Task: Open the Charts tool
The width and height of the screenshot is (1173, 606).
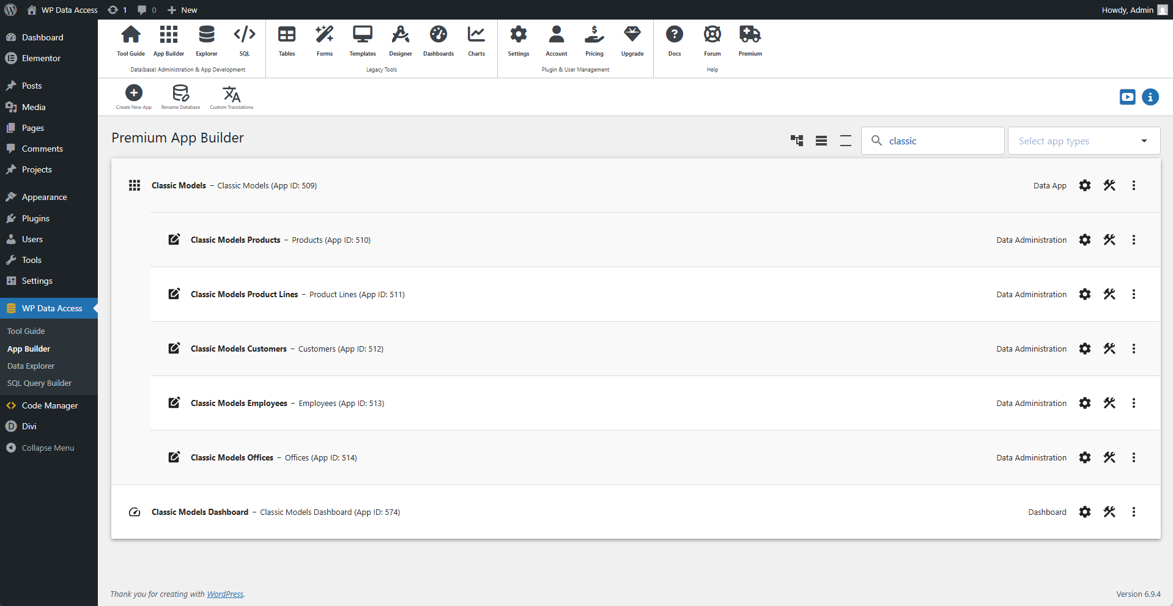Action: (476, 40)
